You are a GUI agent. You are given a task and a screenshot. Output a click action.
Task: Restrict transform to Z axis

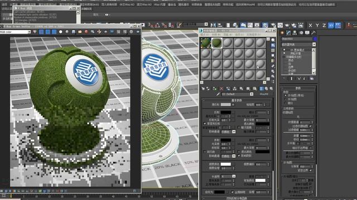tap(324, 26)
